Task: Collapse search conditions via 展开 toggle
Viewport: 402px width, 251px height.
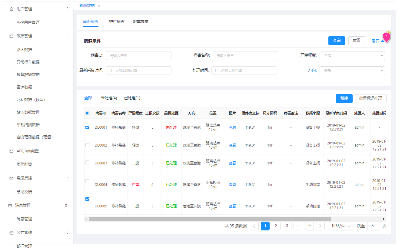Action: [x=378, y=41]
